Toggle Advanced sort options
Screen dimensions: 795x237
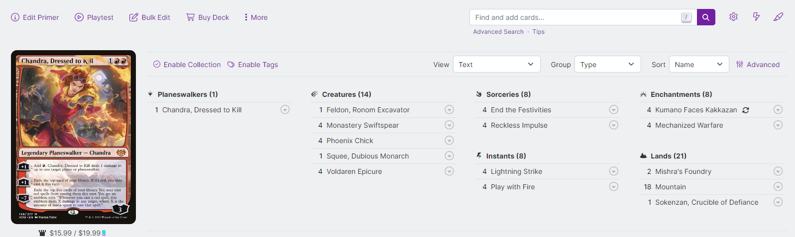coord(758,65)
